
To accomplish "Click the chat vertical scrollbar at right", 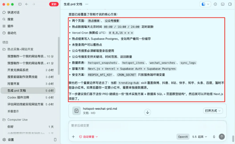I will pos(233,139).
